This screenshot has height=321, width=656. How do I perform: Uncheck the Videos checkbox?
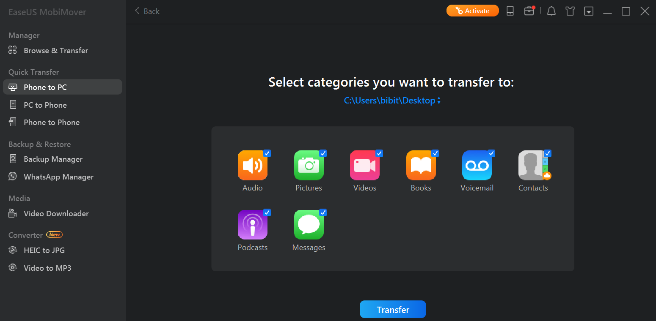(x=379, y=153)
